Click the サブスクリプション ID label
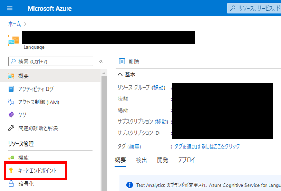Image resolution: width=281 pixels, height=191 pixels. tap(138, 133)
